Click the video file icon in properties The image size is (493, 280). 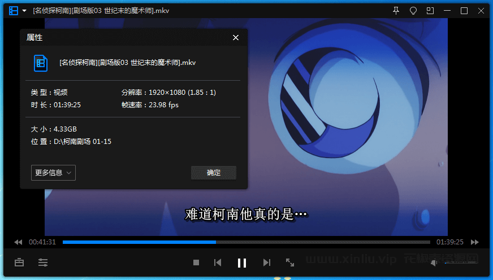(x=41, y=63)
